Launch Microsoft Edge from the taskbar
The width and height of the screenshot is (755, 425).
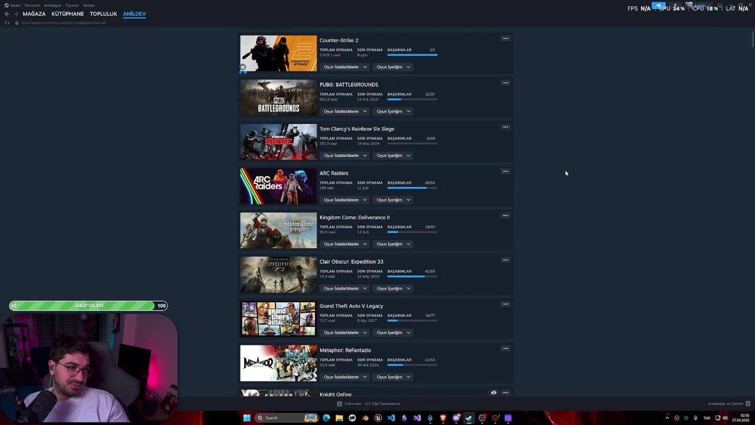point(326,418)
